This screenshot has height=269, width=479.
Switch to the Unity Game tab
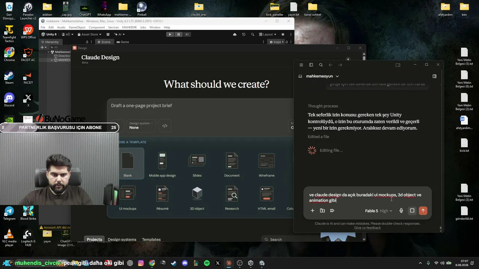[123, 42]
